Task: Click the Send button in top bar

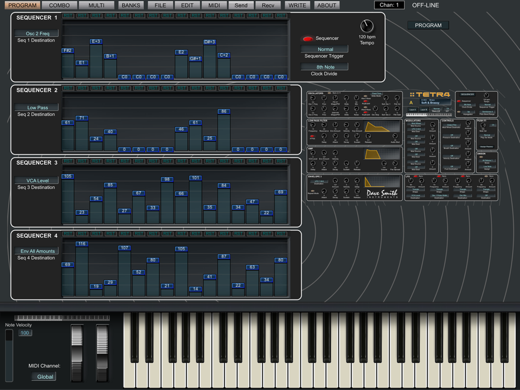Action: [241, 5]
